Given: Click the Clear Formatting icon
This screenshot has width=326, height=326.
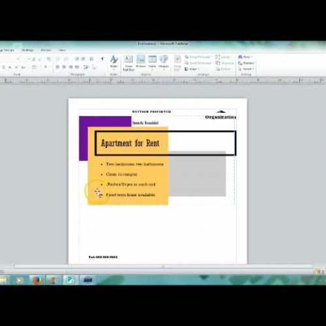Looking at the screenshot, I should point(48,59).
